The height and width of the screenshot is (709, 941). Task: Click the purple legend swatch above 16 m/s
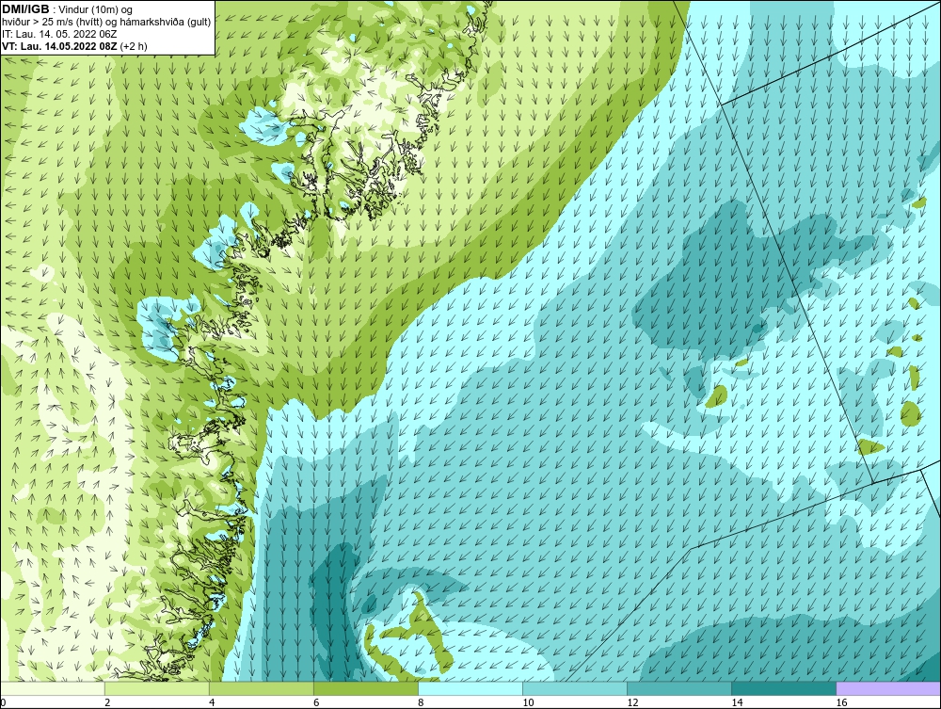pos(888,688)
